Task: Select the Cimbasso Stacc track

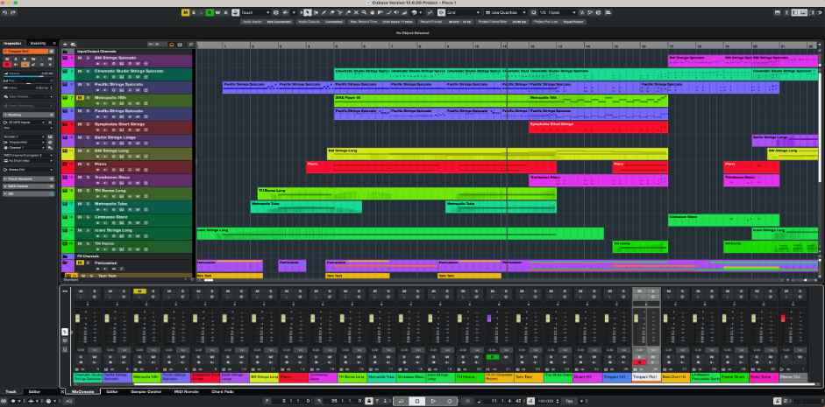Action: (127, 220)
